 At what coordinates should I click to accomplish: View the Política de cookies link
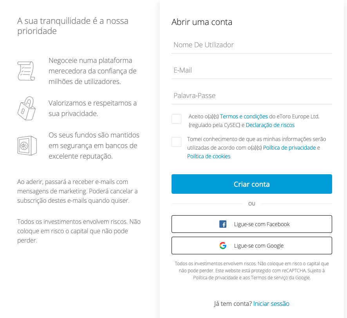point(209,156)
